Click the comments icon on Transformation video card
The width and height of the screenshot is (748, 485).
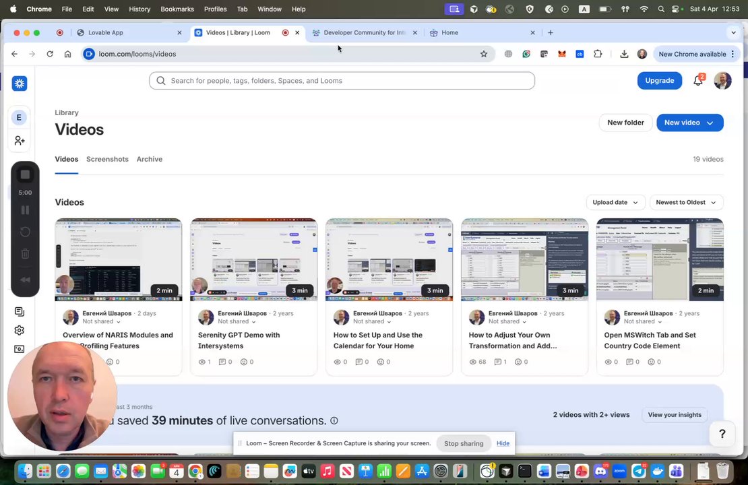[x=497, y=362]
